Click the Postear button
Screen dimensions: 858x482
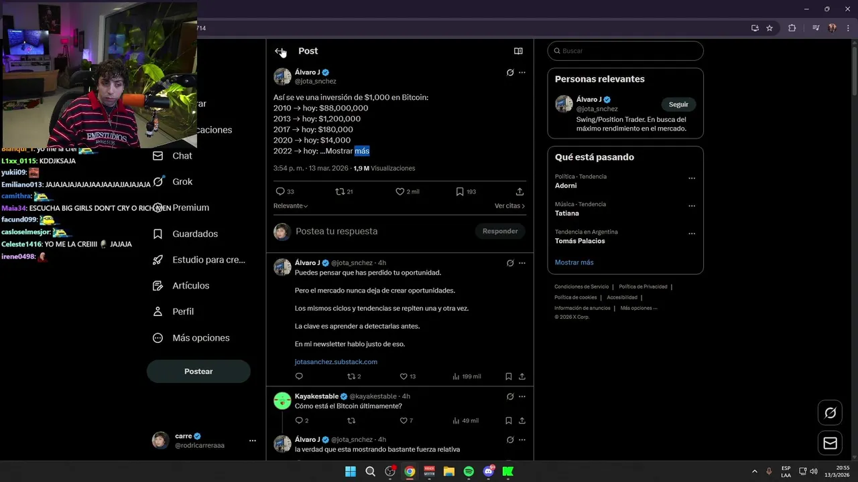[x=198, y=371]
